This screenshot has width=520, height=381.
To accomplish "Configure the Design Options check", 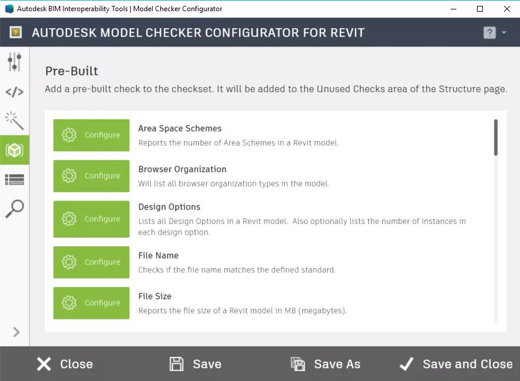I will coord(91,219).
